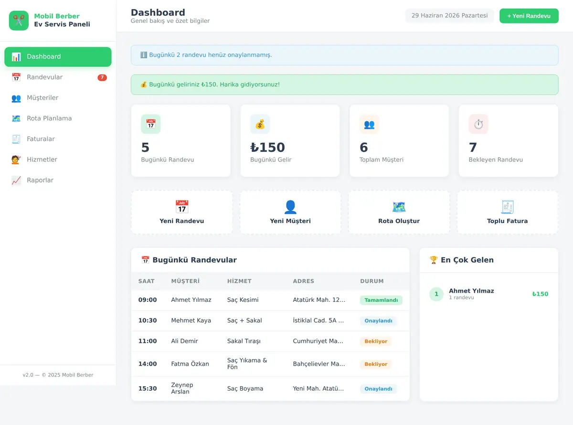
Task: Navigate to Rota Planlama
Action: coord(58,118)
